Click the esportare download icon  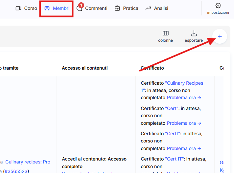click(x=194, y=36)
